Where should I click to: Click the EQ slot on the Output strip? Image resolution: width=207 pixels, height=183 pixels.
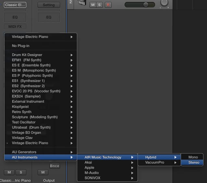coord(49,17)
